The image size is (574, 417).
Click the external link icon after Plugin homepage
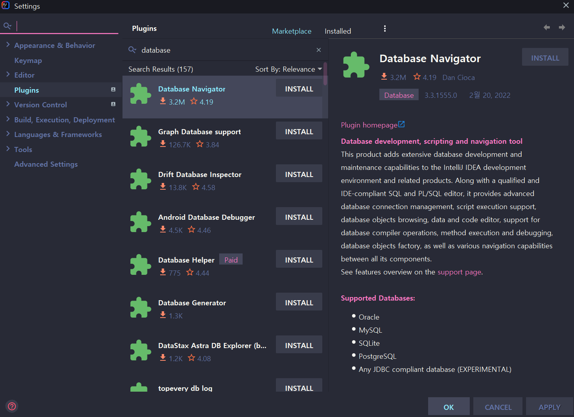402,124
